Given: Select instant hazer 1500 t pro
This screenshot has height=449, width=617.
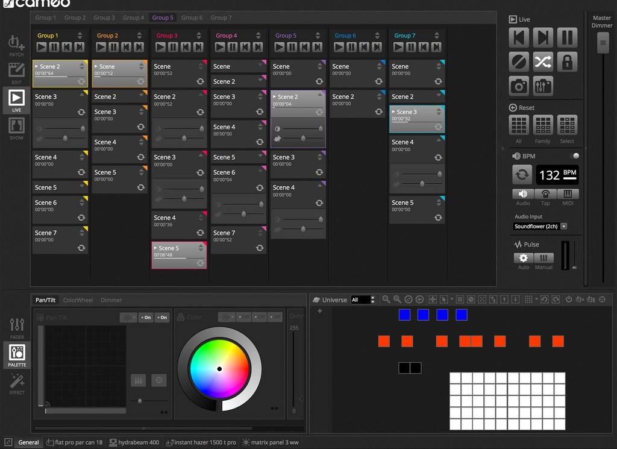Looking at the screenshot, I should click(201, 442).
